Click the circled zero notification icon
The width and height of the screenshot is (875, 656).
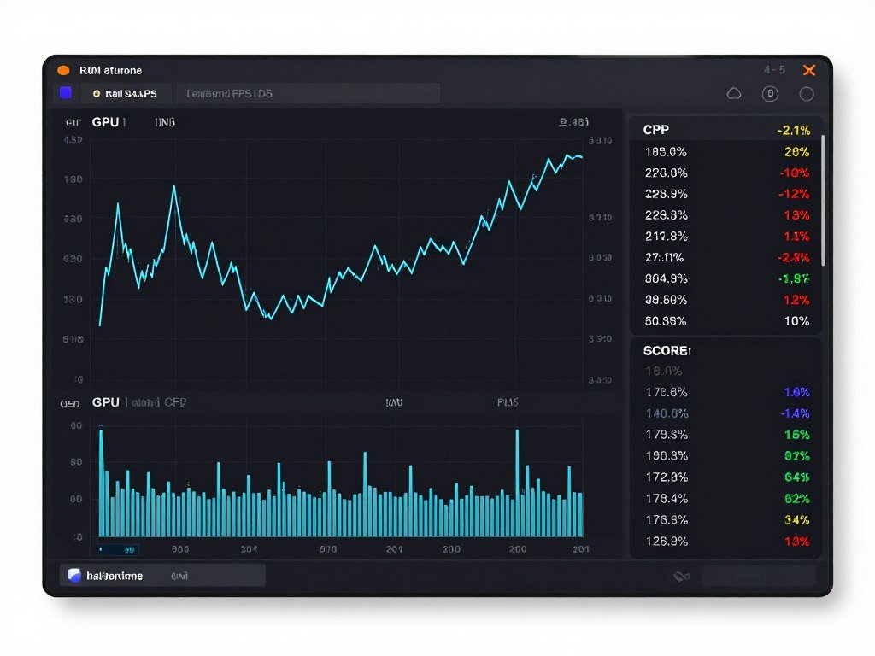(771, 94)
